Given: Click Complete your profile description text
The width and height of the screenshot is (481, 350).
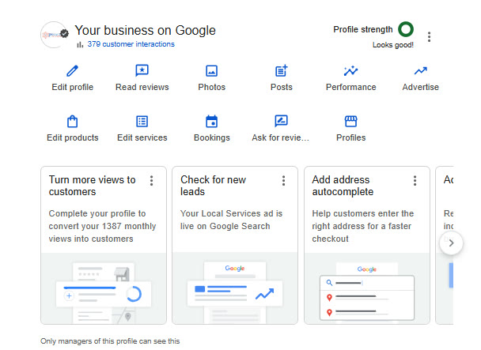Looking at the screenshot, I should pyautogui.click(x=102, y=226).
